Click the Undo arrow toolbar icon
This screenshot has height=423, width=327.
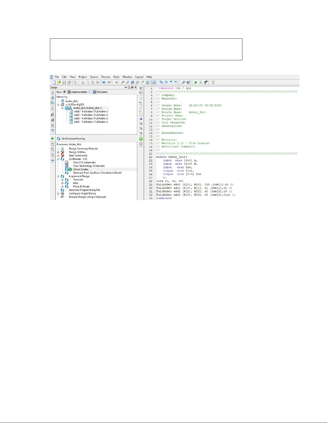(104, 82)
